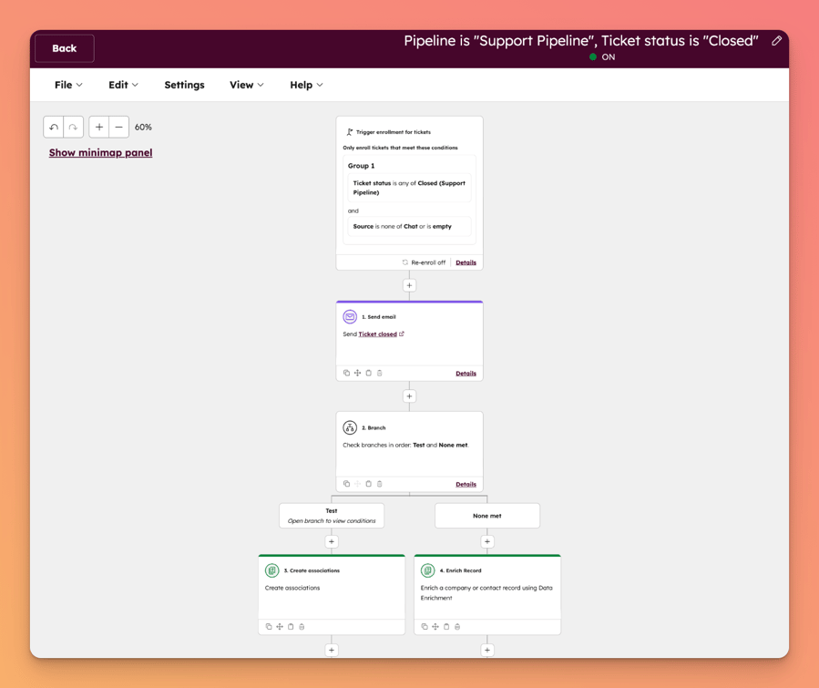Move the Enrich Record action using its move icon

click(x=435, y=626)
